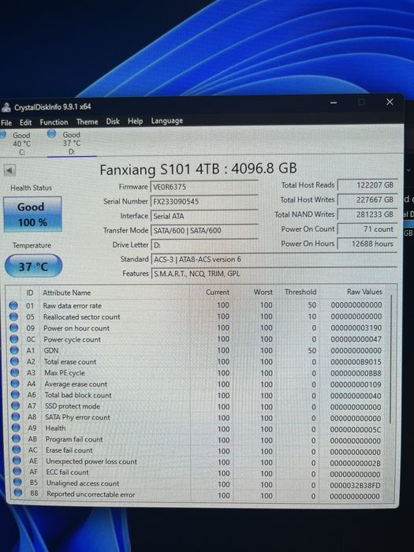
Task: Click the status icon for Reported uncorrectable error
Action: 18,493
